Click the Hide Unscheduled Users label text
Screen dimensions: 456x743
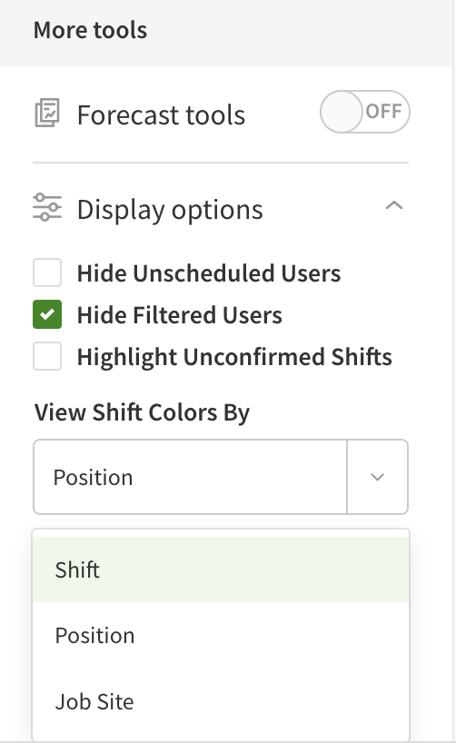coord(209,273)
